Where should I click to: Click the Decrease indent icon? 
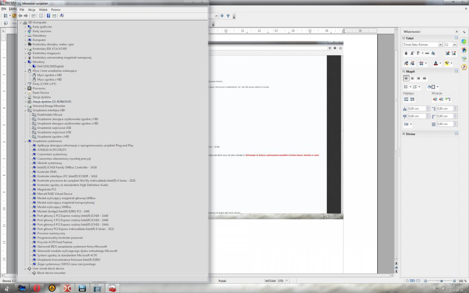point(441,99)
